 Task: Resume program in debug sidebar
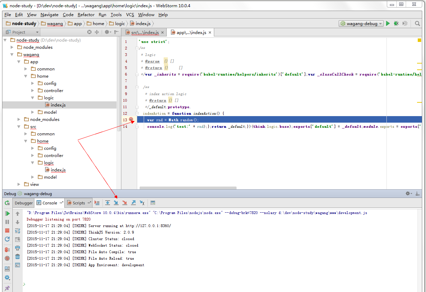7,213
